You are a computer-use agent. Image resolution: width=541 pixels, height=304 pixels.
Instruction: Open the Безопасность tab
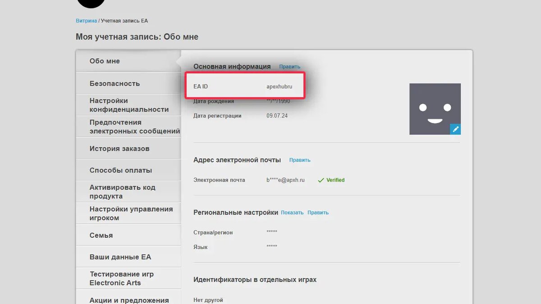tap(128, 83)
